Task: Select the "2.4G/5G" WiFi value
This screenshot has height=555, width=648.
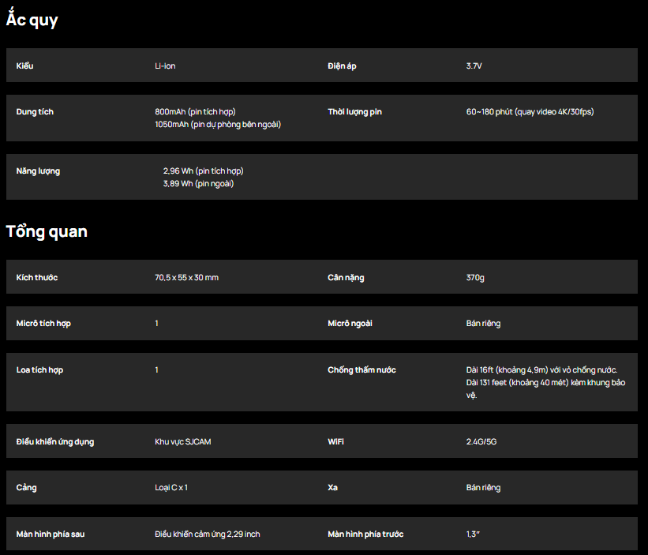Action: coord(481,441)
